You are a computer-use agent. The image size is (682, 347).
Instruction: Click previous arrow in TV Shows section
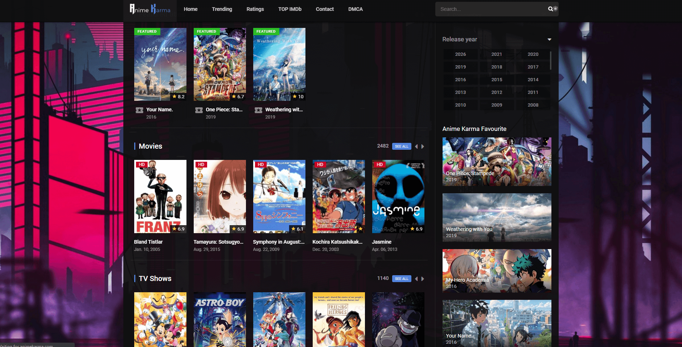click(416, 279)
